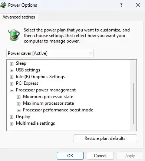Click the green battery plug icon
The width and height of the screenshot is (145, 161).
pyautogui.click(x=14, y=35)
